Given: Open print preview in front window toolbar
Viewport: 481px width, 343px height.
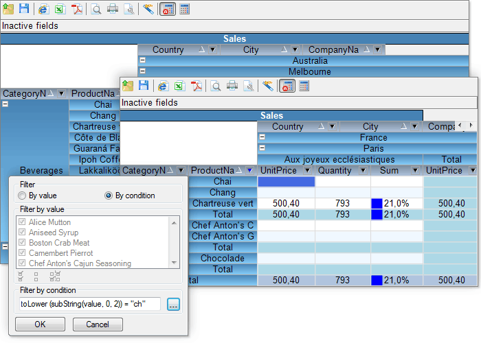Looking at the screenshot, I should pos(216,86).
